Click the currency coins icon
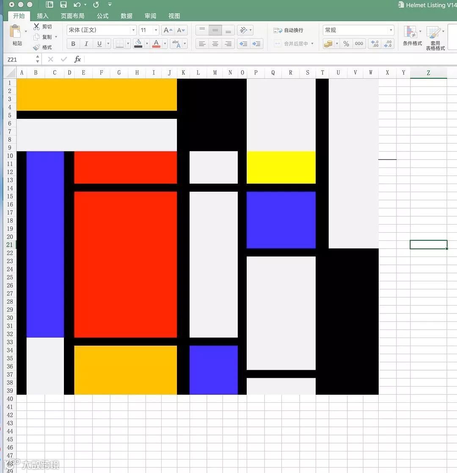457x473 pixels. [328, 44]
